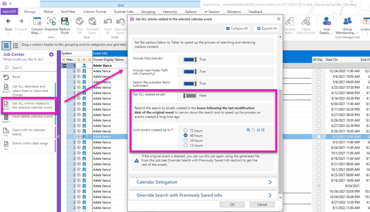Switch to the Column Format tab
Screen dimensions: 370x212
coord(95,11)
